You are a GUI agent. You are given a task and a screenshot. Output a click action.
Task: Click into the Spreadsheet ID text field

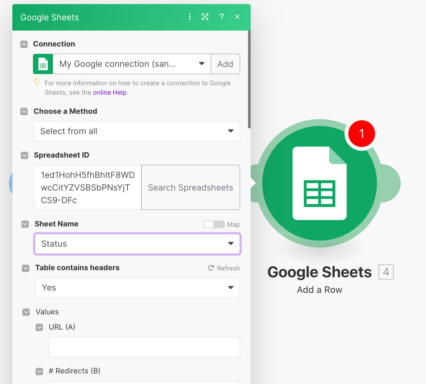point(88,187)
